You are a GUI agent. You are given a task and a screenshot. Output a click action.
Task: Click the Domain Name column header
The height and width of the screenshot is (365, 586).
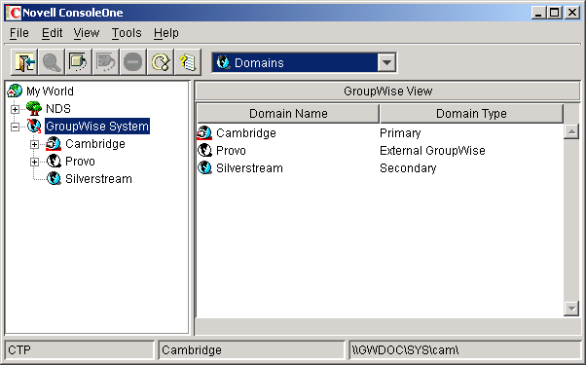[288, 114]
